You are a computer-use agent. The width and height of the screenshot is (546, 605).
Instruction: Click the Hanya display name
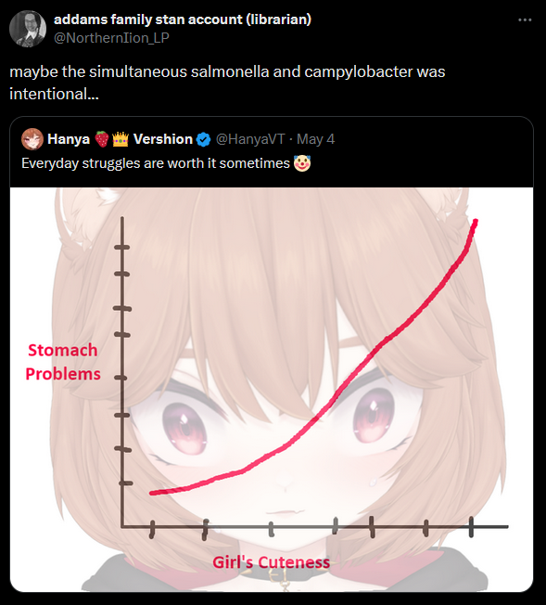pos(69,139)
